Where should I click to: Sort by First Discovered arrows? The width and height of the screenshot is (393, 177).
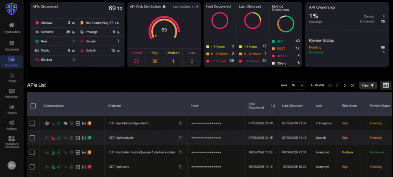(273, 106)
